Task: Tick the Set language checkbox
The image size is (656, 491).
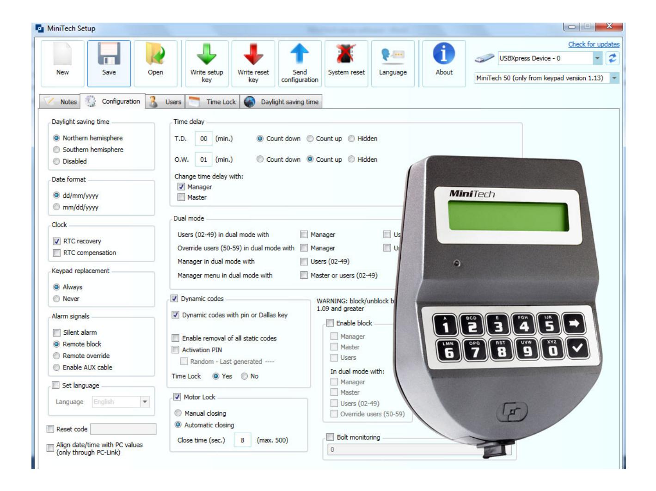Action: (55, 385)
